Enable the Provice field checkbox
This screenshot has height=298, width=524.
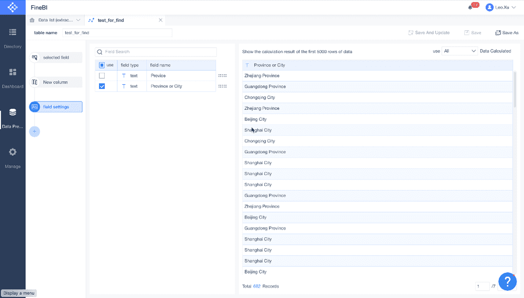pos(102,76)
